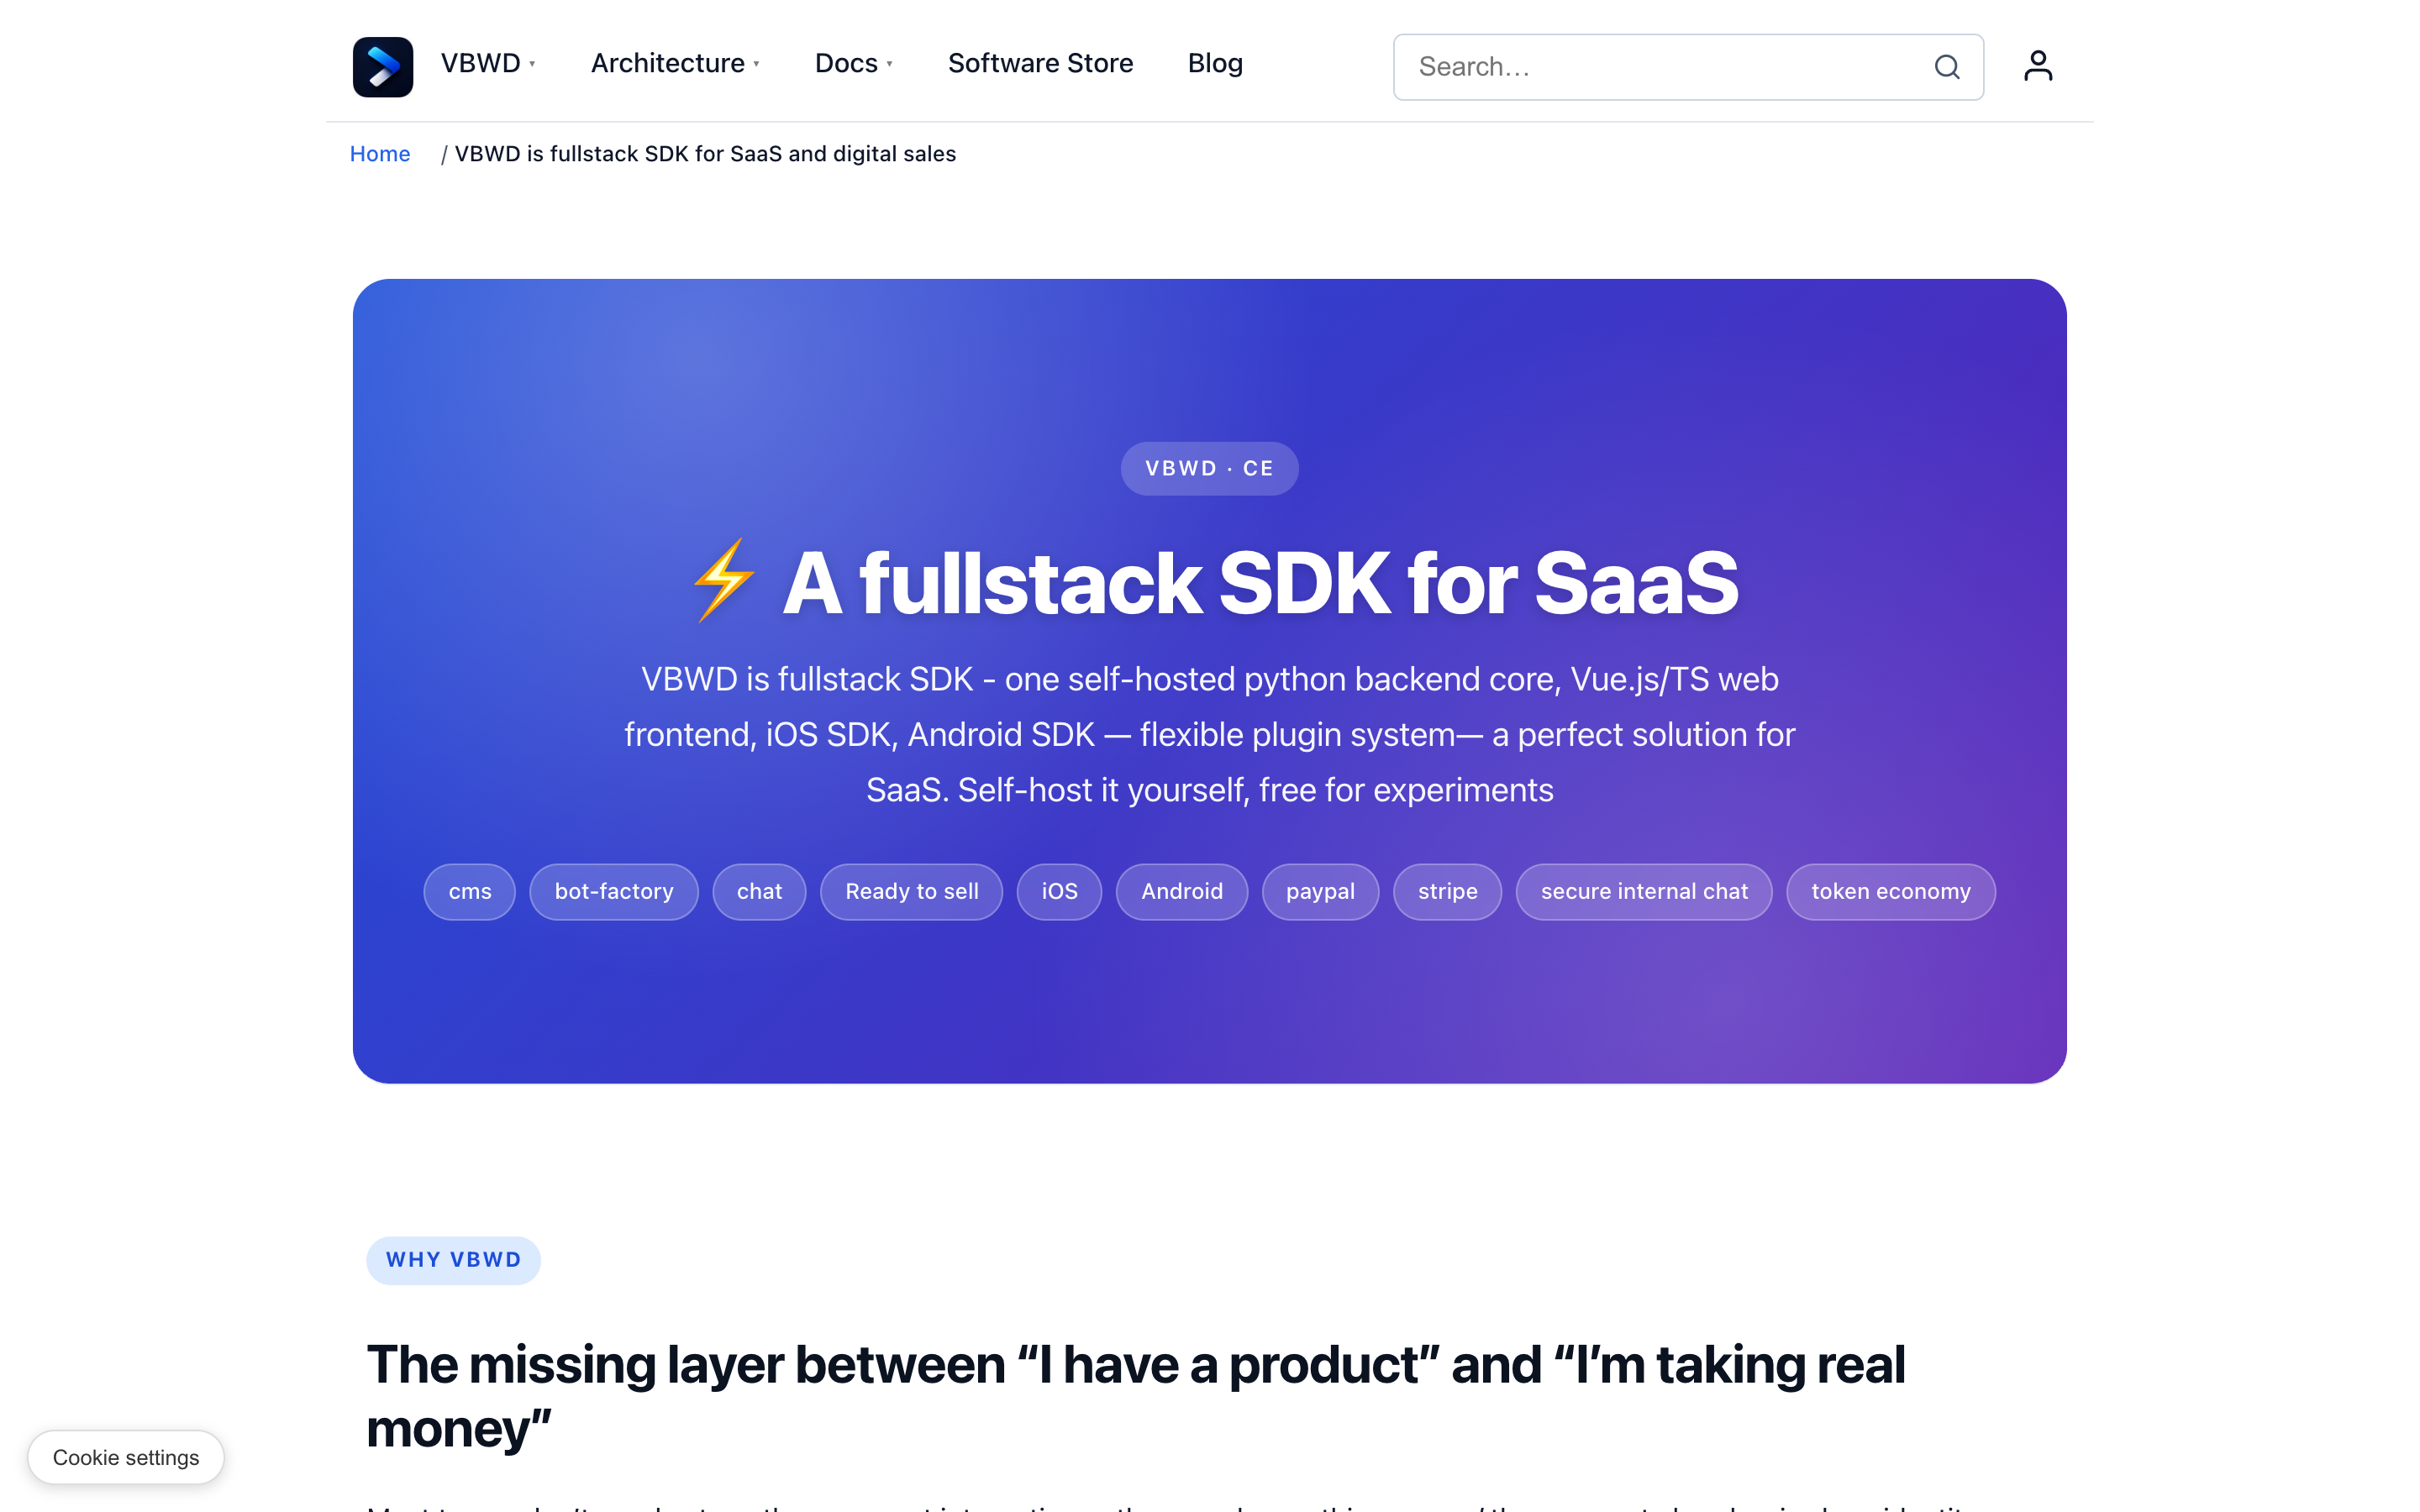2420x1512 pixels.
Task: Select the secure internal chat tag
Action: 1644,891
